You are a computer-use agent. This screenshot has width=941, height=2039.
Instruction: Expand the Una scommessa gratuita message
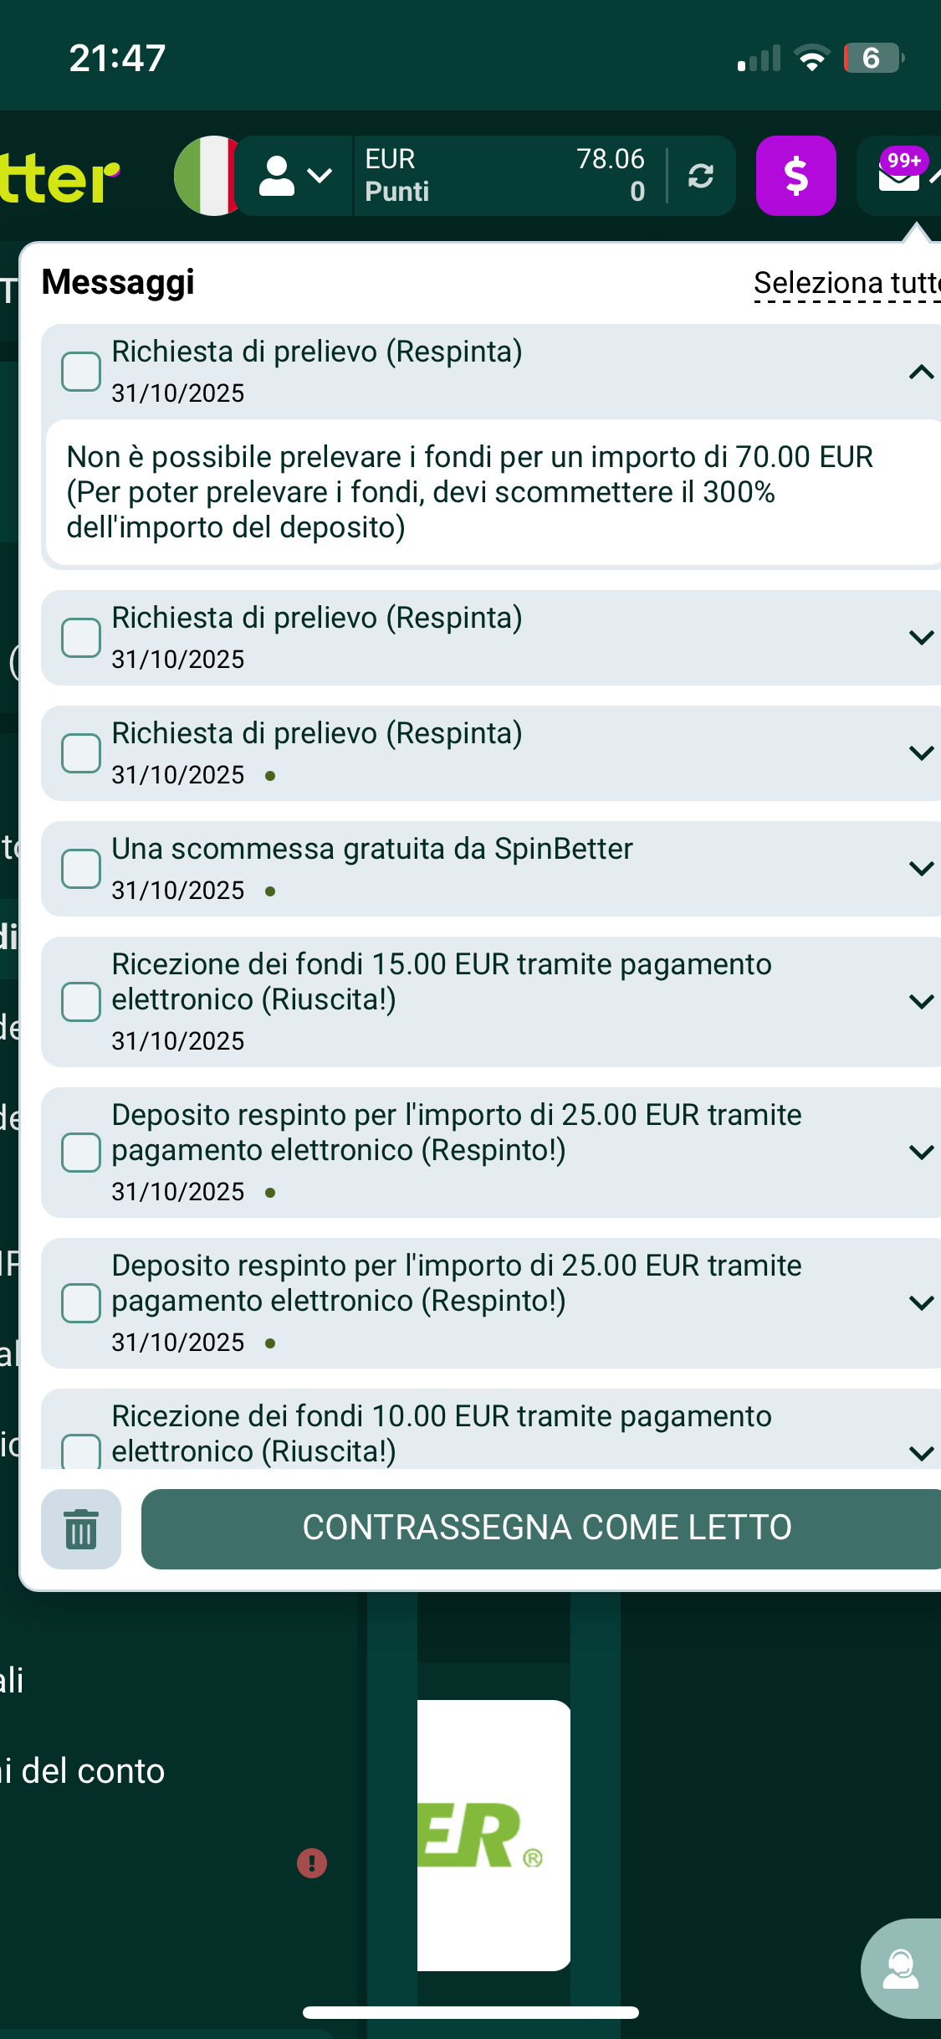921,869
